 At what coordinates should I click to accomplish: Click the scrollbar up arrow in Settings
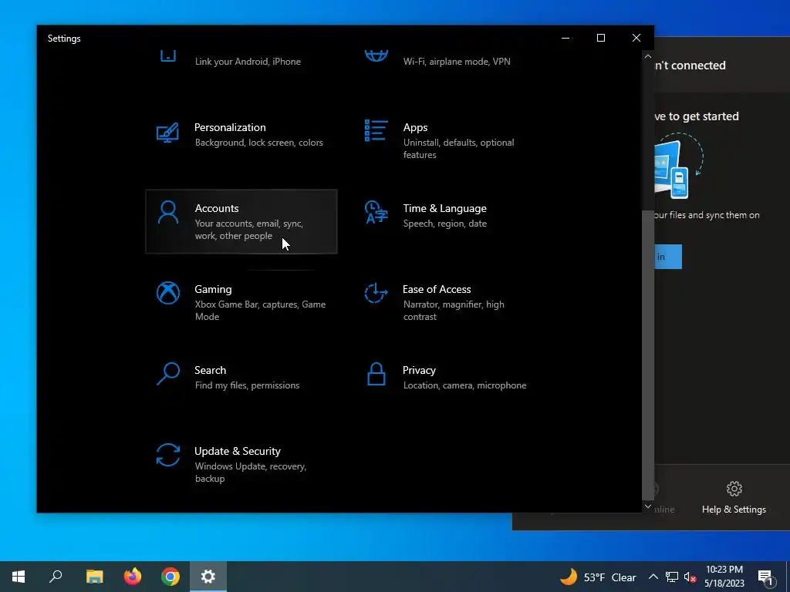pyautogui.click(x=648, y=56)
